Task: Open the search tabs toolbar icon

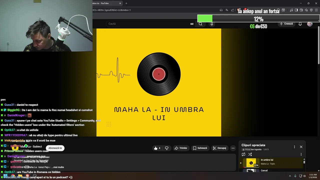Action: coord(283,10)
